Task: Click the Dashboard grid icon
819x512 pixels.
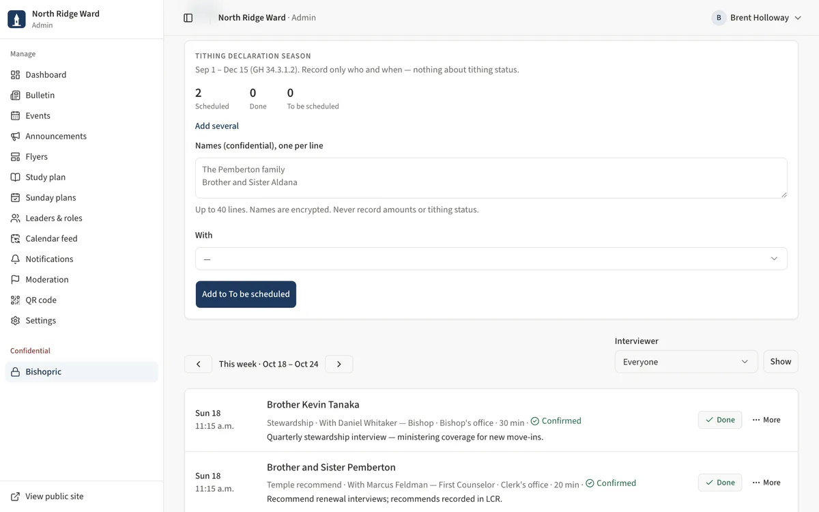Action: pyautogui.click(x=15, y=75)
